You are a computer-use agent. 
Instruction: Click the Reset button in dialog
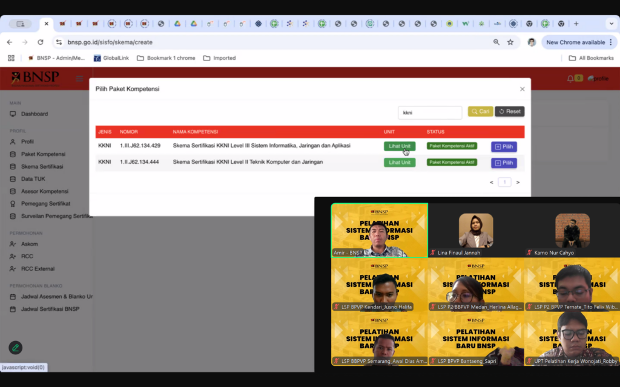tap(509, 112)
